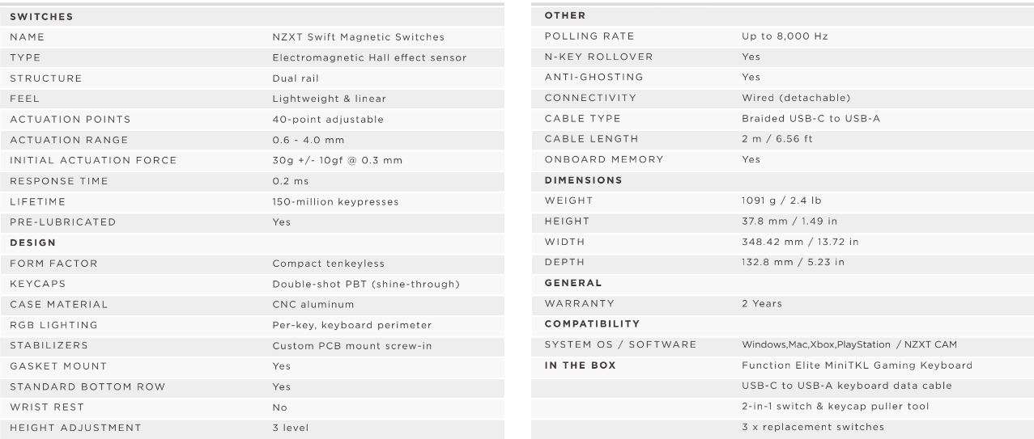1034x439 pixels.
Task: Click the SWITCHES section header
Action: coord(40,16)
